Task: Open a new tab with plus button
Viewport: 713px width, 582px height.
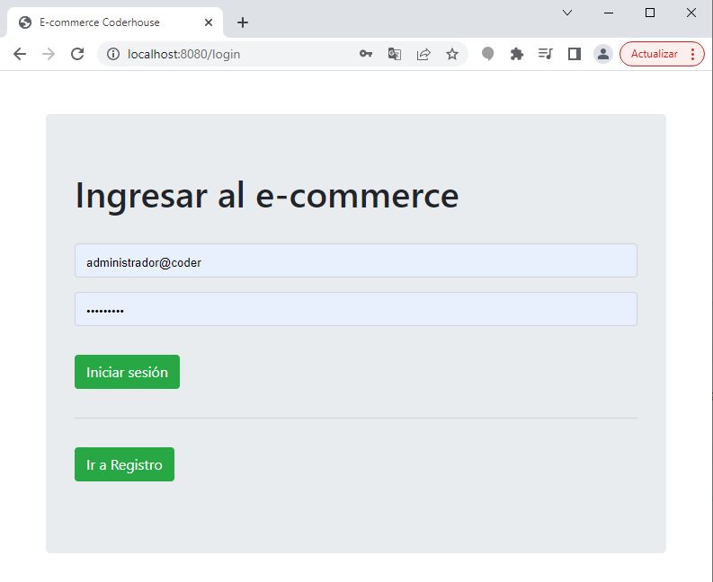Action: (243, 22)
